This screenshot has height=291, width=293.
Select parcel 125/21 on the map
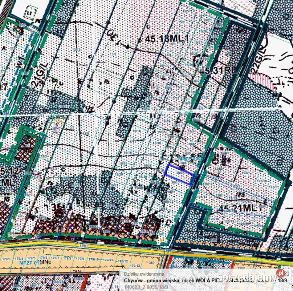coord(258,226)
